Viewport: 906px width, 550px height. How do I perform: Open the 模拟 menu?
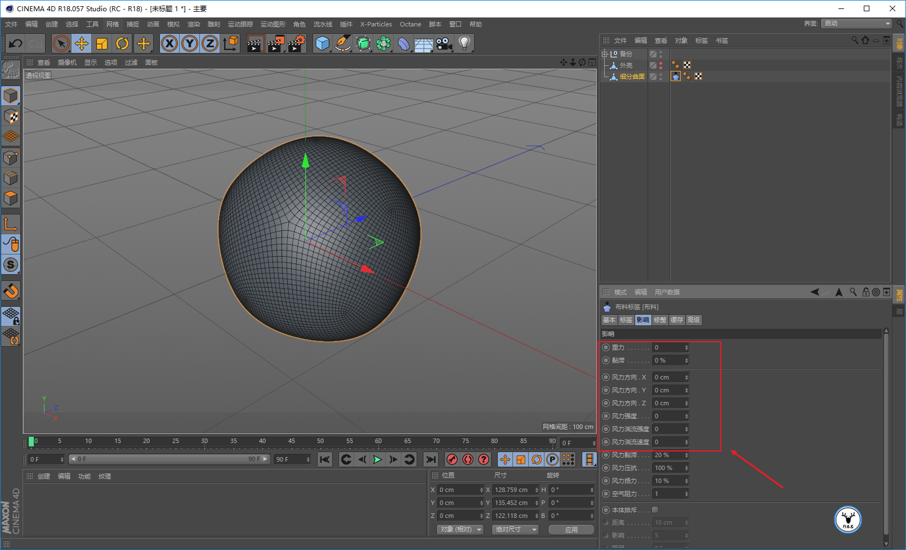click(x=173, y=24)
